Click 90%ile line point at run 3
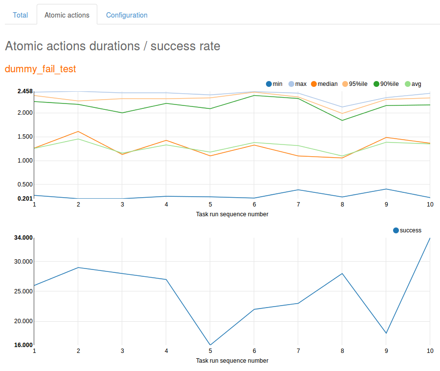Screen dimensions: 440x371 click(x=122, y=113)
